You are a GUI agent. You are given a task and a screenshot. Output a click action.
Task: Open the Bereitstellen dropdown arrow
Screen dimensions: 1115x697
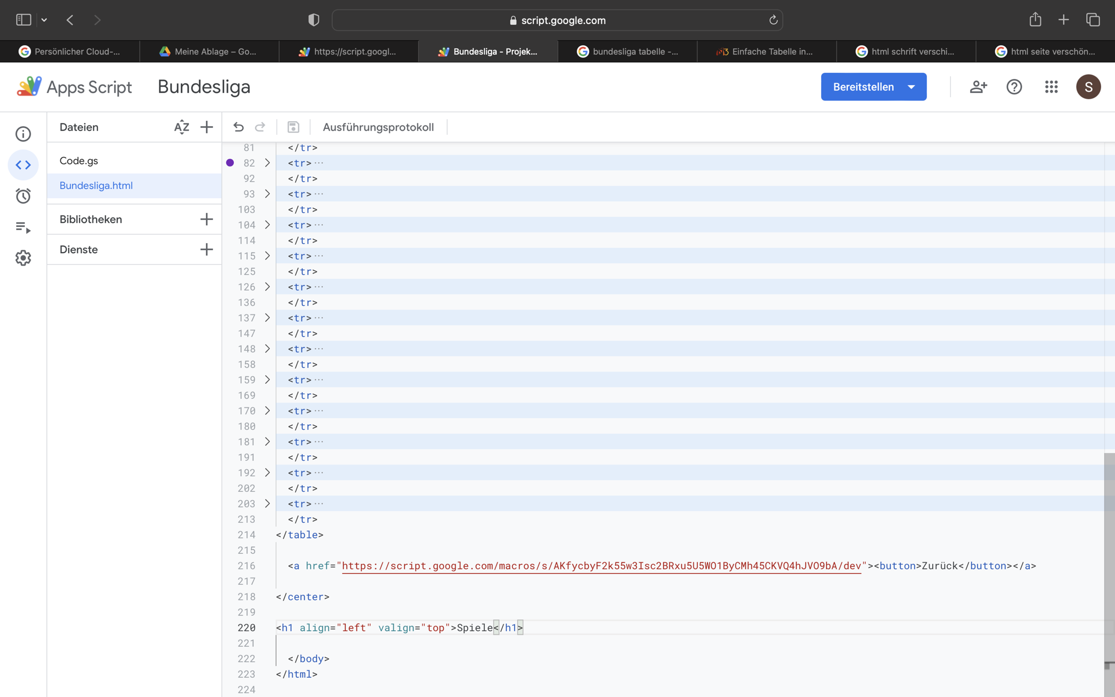911,86
